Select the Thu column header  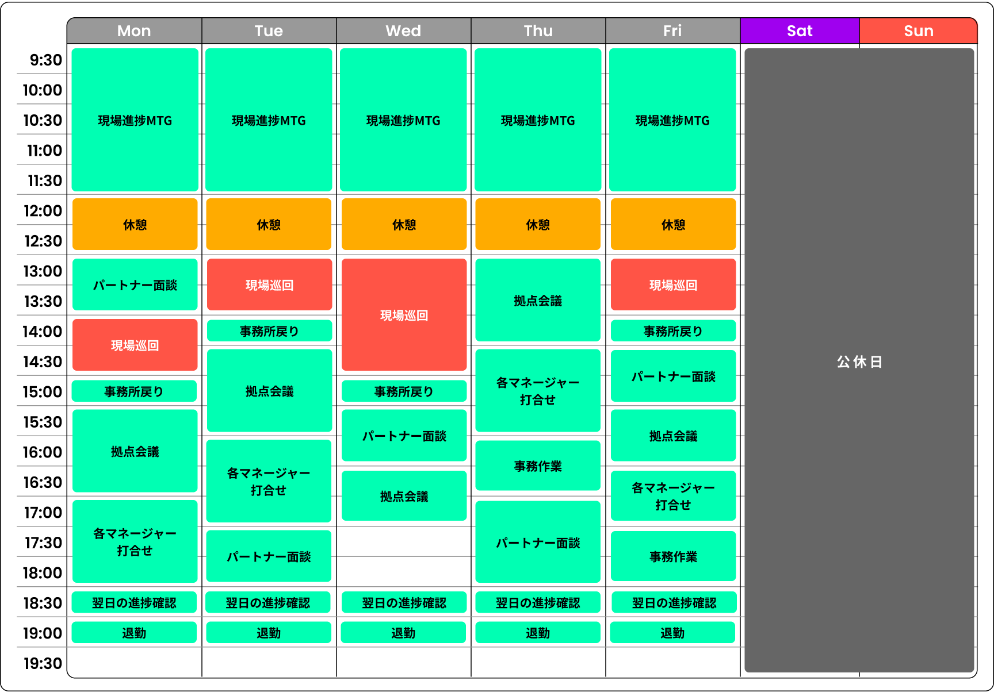pyautogui.click(x=538, y=31)
